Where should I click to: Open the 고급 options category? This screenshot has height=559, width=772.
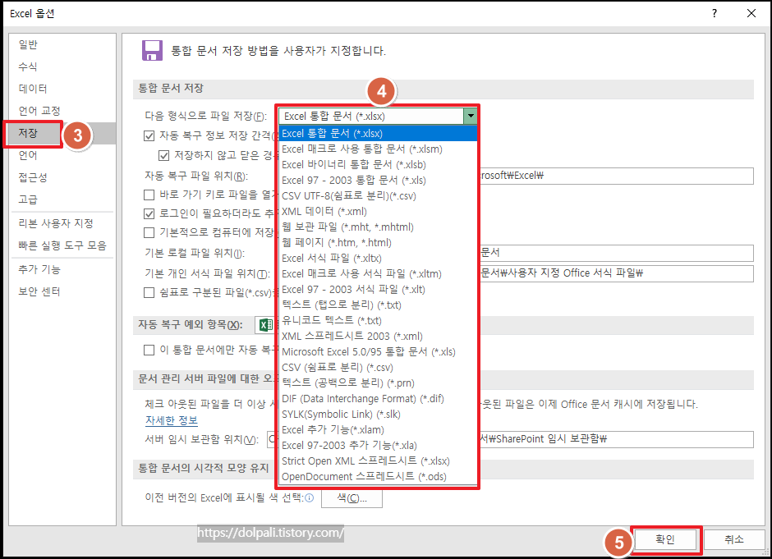click(62, 199)
